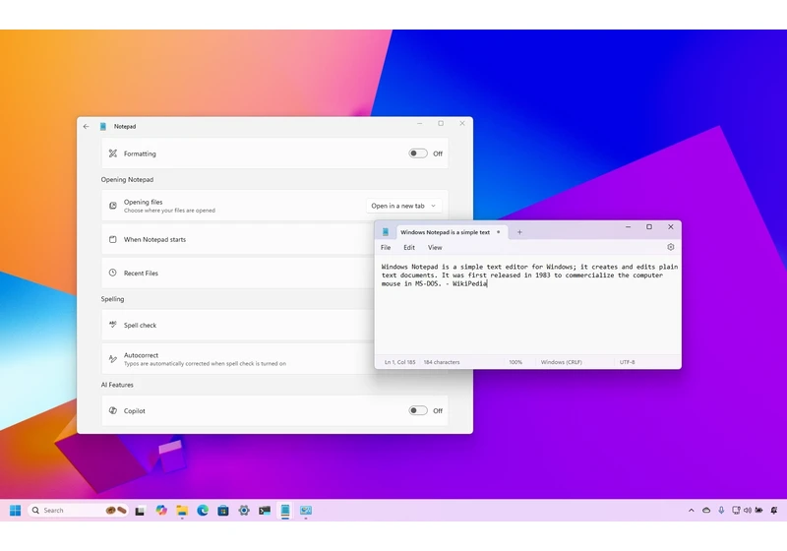Click the Notepad icon in settings title bar
This screenshot has height=551, width=787.
point(103,127)
